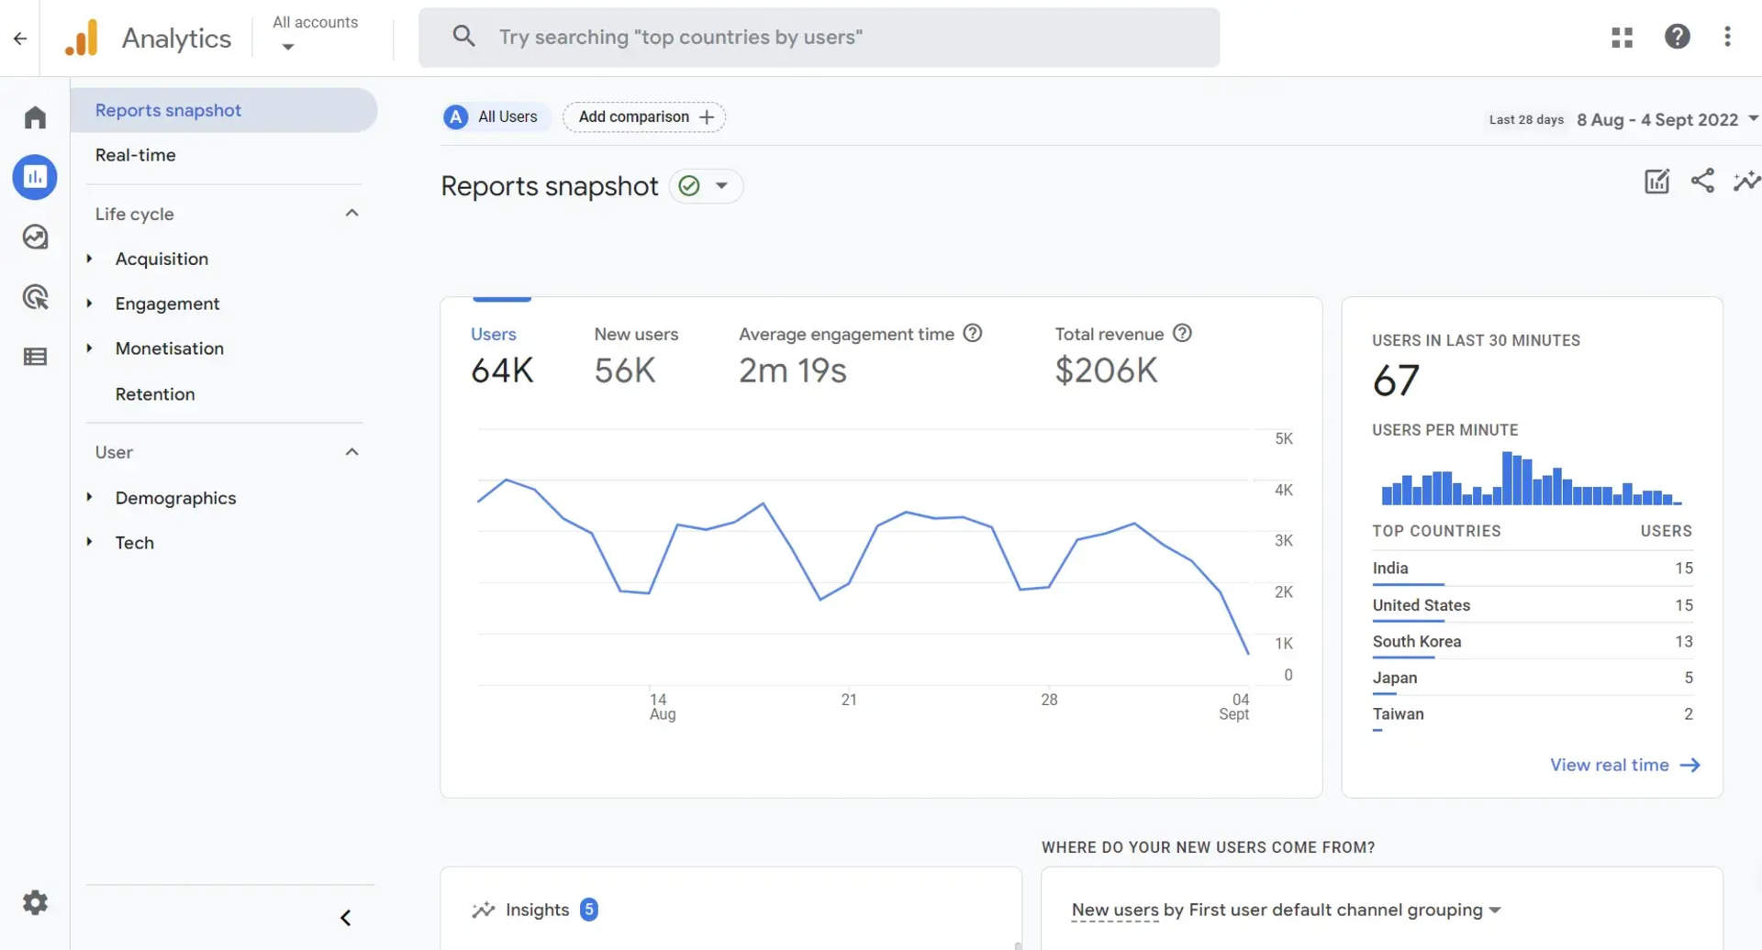Open the Advertising icon in sidebar
This screenshot has width=1762, height=950.
click(34, 295)
